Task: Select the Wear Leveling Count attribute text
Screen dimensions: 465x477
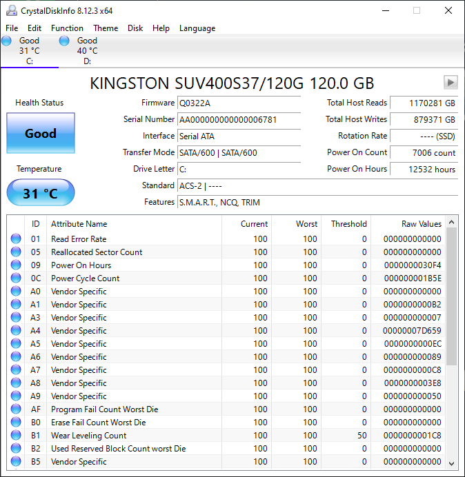Action: tap(88, 436)
